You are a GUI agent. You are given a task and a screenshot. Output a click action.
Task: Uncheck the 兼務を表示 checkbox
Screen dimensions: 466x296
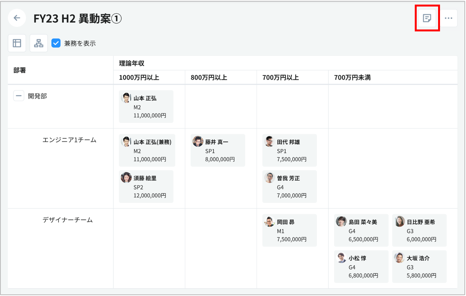coord(56,43)
